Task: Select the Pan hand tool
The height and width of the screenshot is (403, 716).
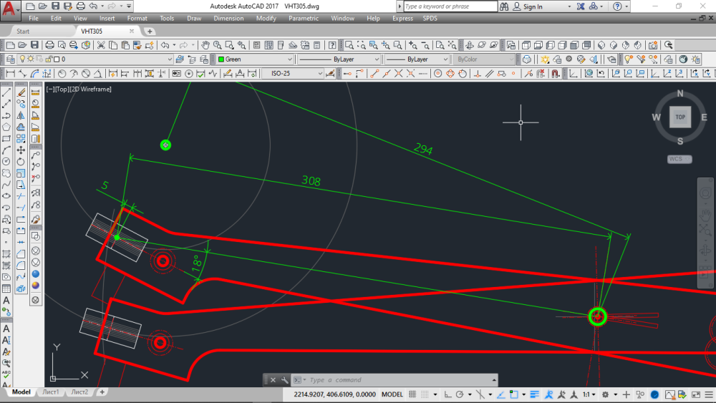Action: point(205,45)
